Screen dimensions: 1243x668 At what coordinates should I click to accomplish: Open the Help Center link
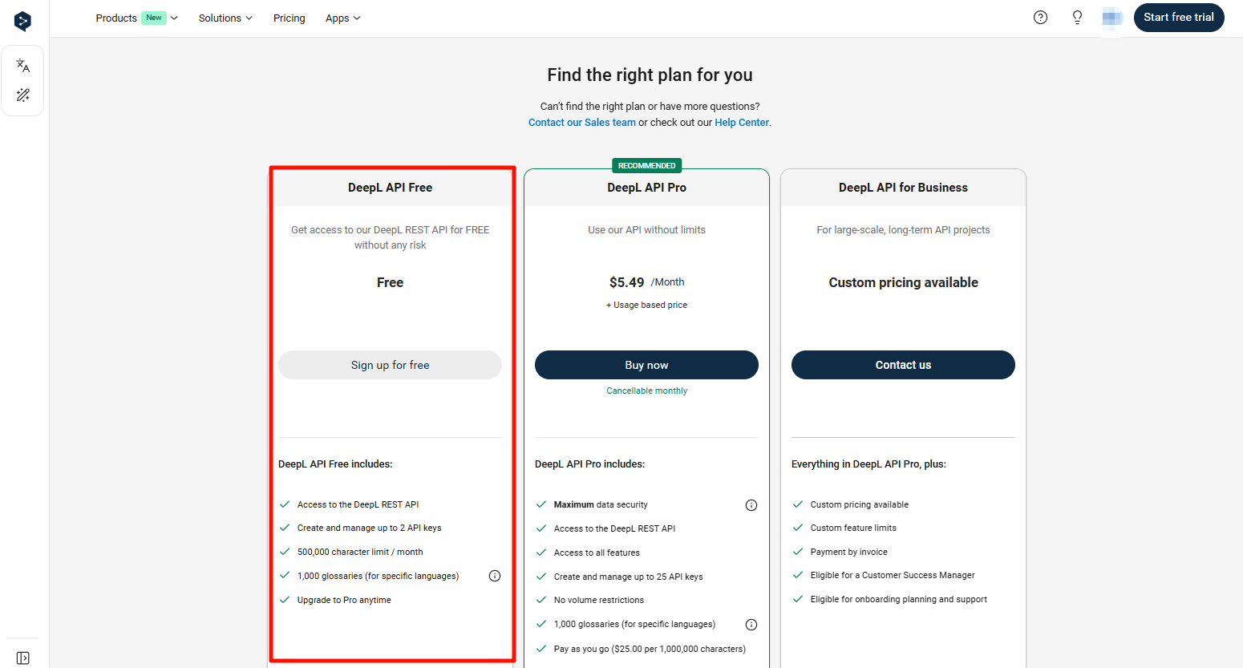pyautogui.click(x=741, y=122)
